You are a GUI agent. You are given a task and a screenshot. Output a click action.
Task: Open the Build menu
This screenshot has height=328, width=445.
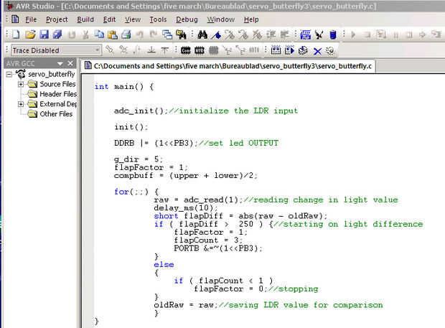[85, 19]
